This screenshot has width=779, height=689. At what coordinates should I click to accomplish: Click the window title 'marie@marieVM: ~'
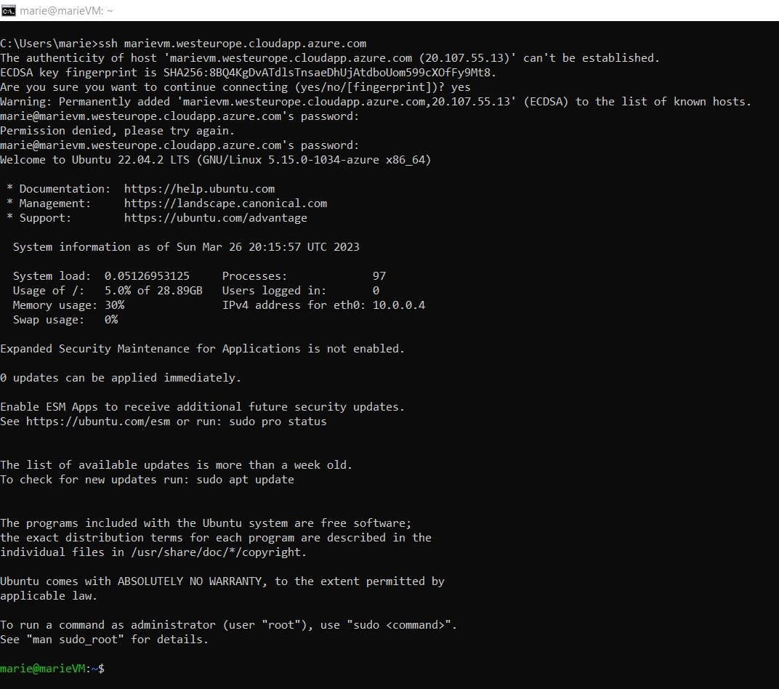(66, 10)
